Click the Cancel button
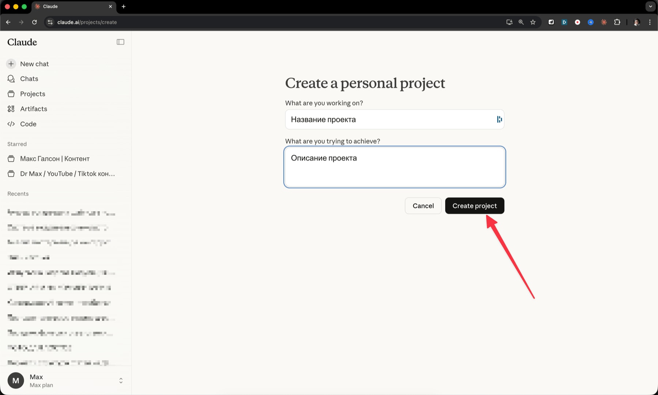The height and width of the screenshot is (395, 658). coord(423,206)
